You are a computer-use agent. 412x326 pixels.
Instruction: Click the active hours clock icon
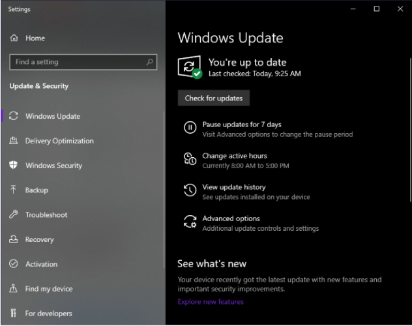[190, 158]
